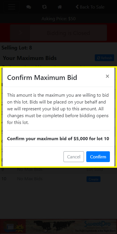Confirm the $5,000 maximum bid
Viewport: 117px width, 234px height.
click(x=98, y=157)
